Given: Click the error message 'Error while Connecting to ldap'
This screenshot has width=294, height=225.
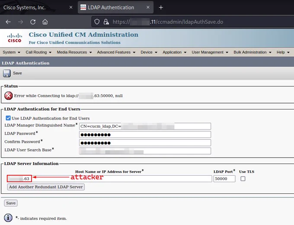Looking at the screenshot, I should pyautogui.click(x=68, y=96).
